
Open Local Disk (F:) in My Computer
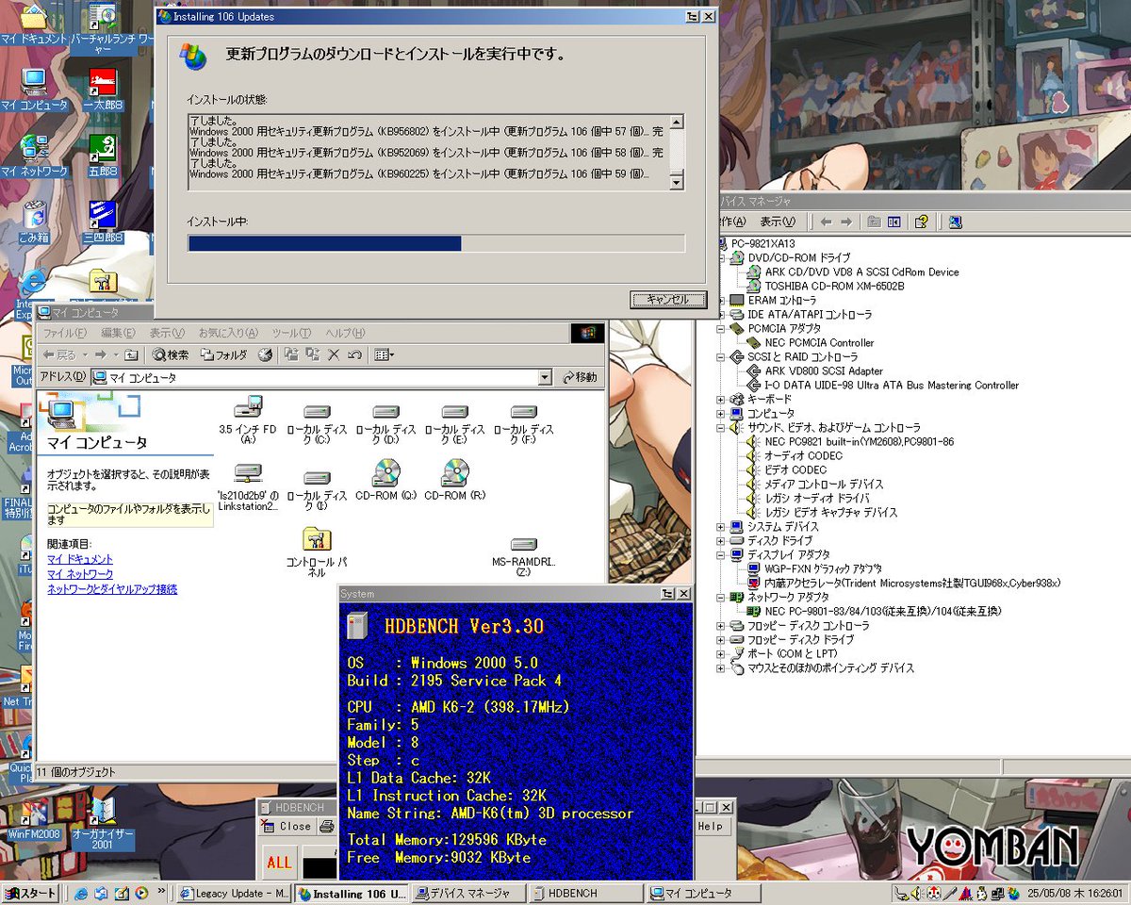coord(523,422)
